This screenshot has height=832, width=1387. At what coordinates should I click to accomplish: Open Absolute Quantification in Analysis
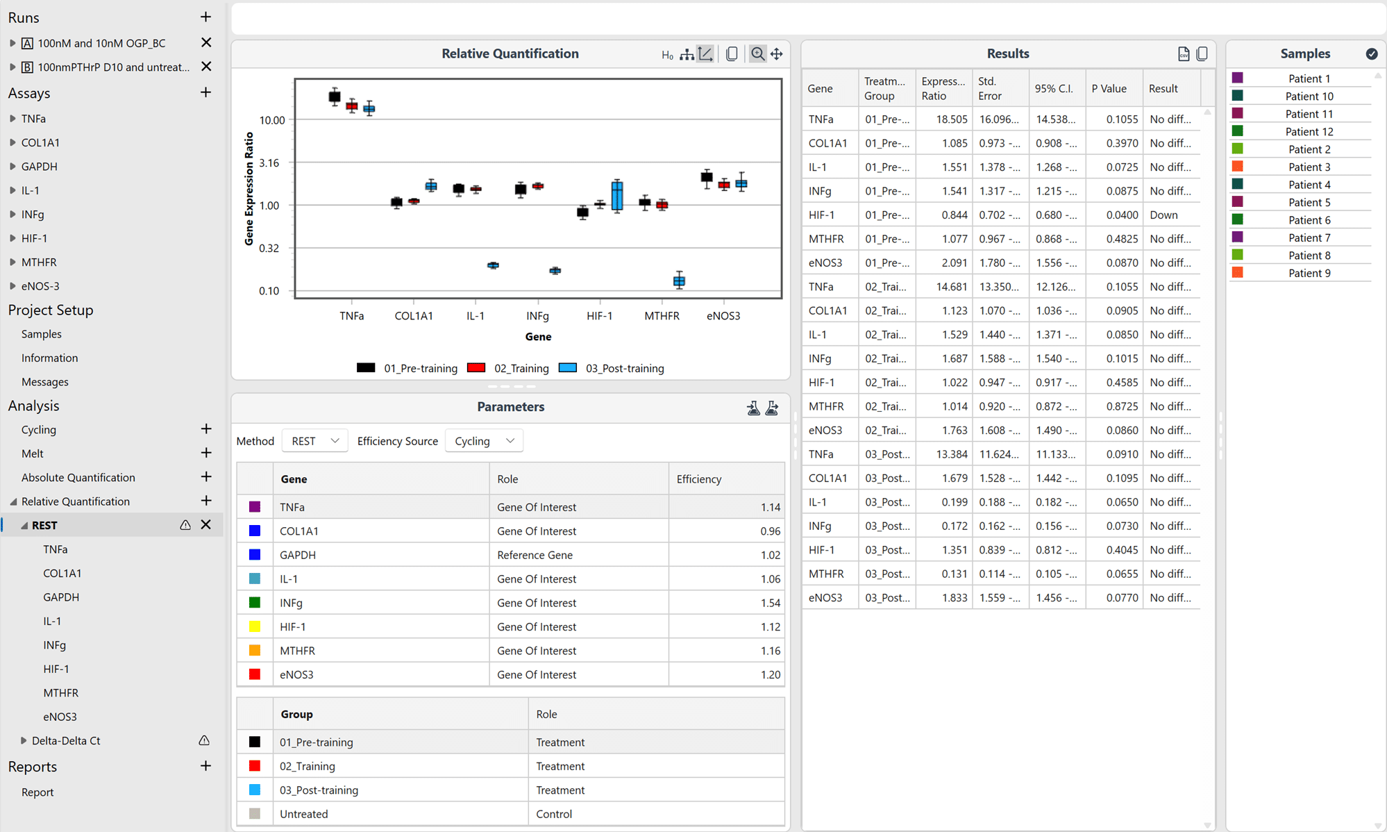[x=78, y=478]
